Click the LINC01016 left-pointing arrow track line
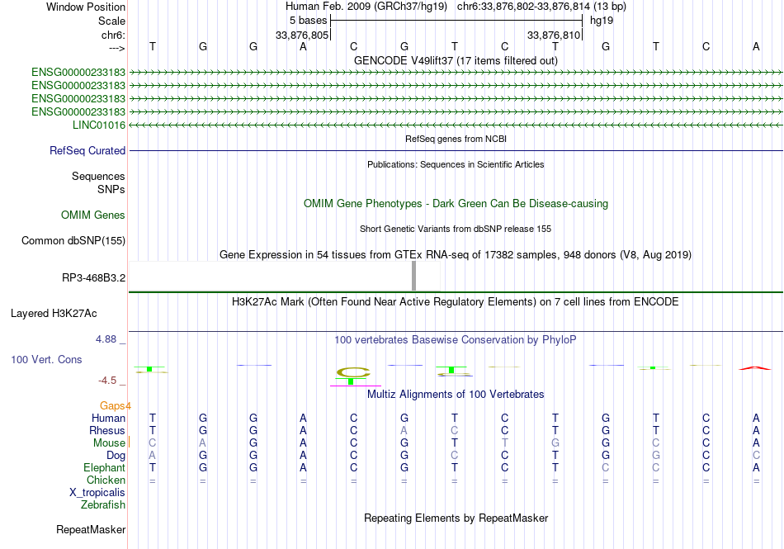The height and width of the screenshot is (549, 784). (456, 125)
